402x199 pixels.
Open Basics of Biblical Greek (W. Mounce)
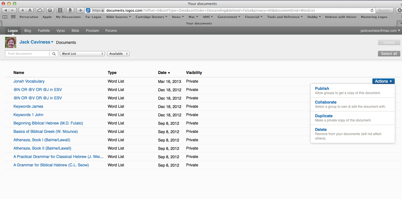[46, 131]
